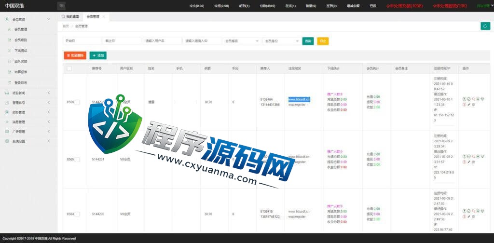Click the magnifier search icon in row 8566
This screenshot has width=494, height=243.
(473, 99)
